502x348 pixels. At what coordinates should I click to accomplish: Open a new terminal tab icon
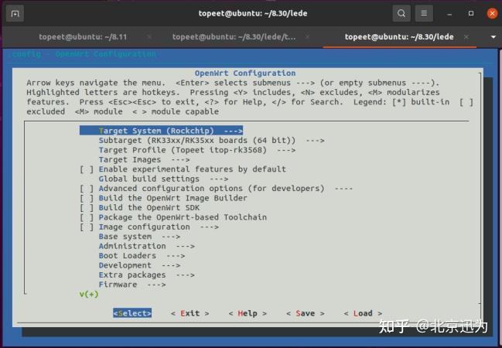[x=15, y=14]
